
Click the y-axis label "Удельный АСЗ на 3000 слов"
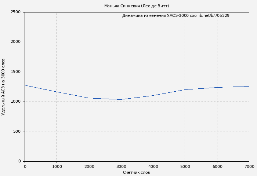[3, 87]
